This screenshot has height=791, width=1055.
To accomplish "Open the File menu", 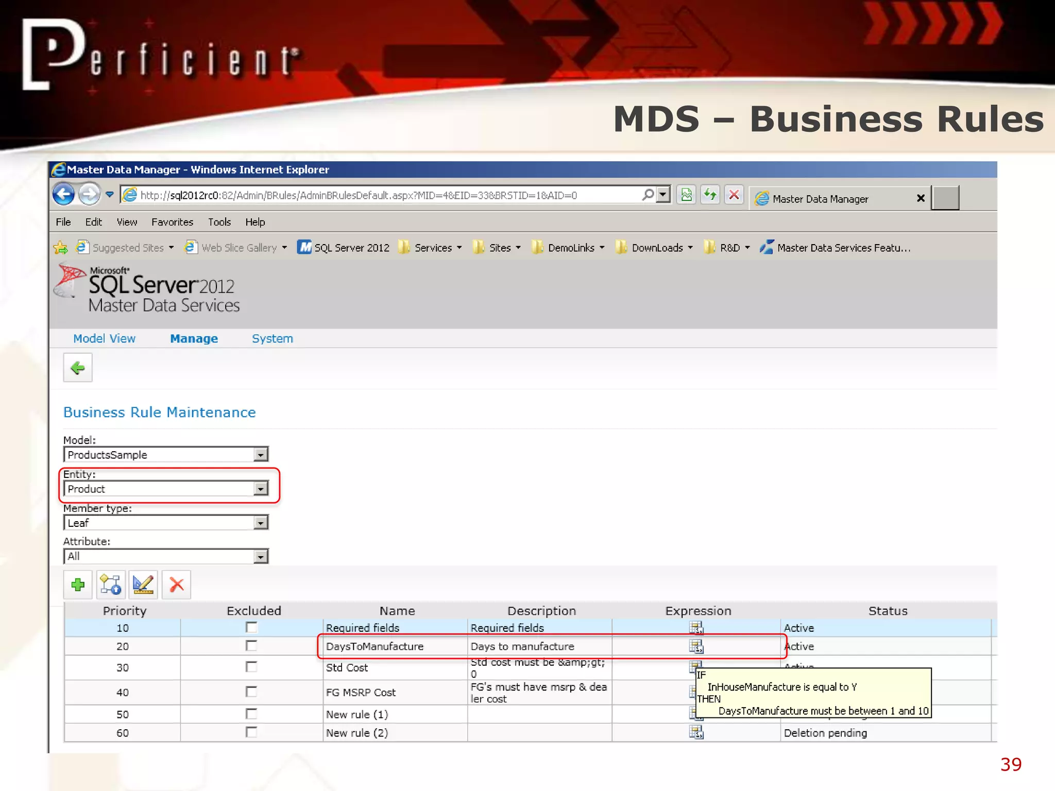I will (63, 222).
